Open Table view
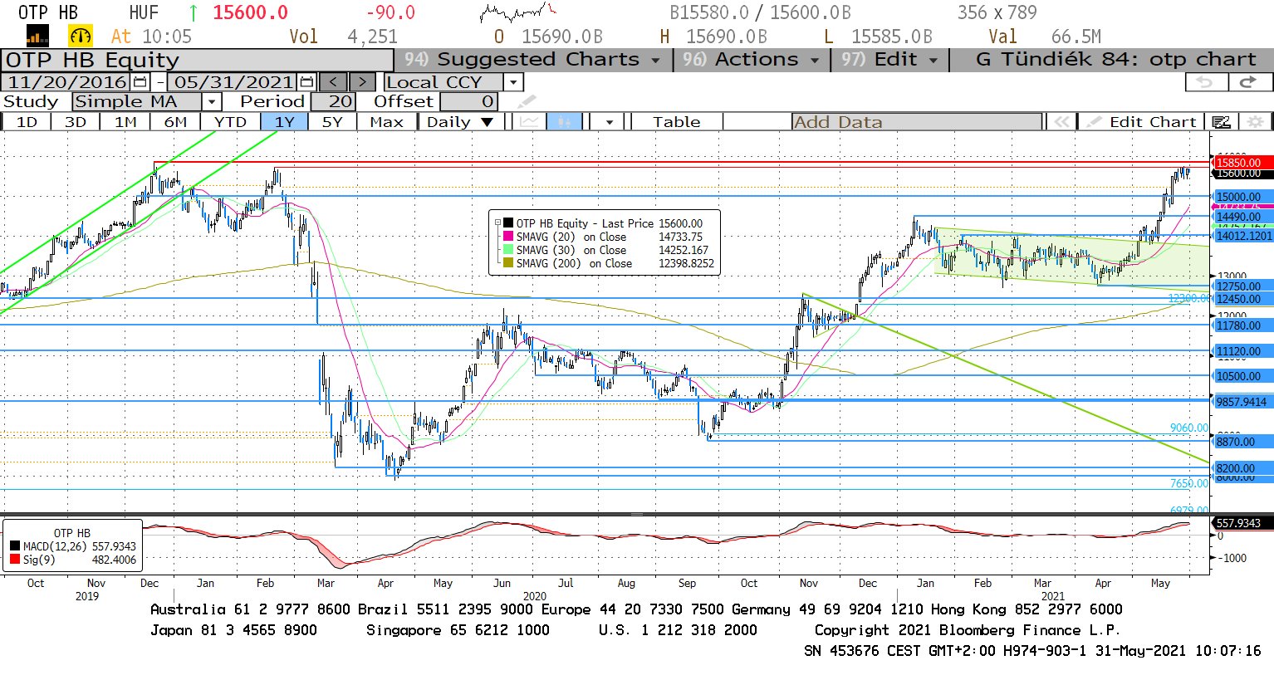The width and height of the screenshot is (1274, 675). [677, 122]
